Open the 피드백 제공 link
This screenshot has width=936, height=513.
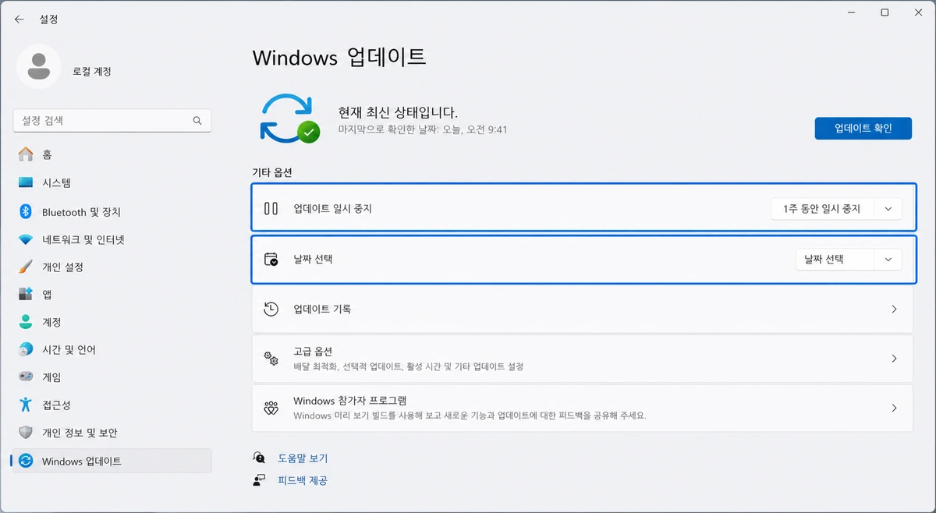click(303, 480)
